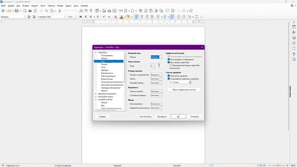Open the Table menu

click(51, 6)
